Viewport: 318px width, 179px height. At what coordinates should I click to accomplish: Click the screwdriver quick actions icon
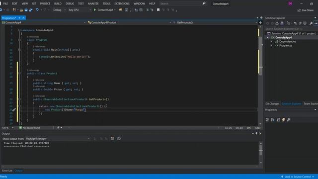(14, 110)
